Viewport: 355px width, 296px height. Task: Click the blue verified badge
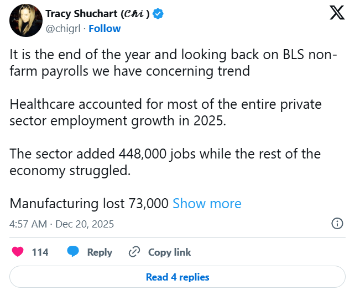click(158, 14)
